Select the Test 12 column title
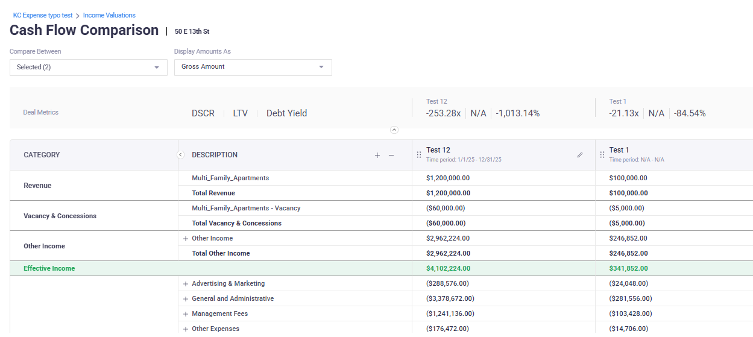The image size is (753, 337). pyautogui.click(x=438, y=150)
